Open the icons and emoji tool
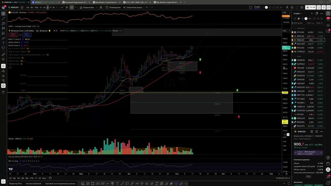331x186 pixels. click(x=3, y=48)
